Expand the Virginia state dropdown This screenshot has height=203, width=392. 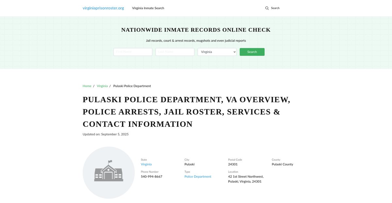pyautogui.click(x=217, y=52)
